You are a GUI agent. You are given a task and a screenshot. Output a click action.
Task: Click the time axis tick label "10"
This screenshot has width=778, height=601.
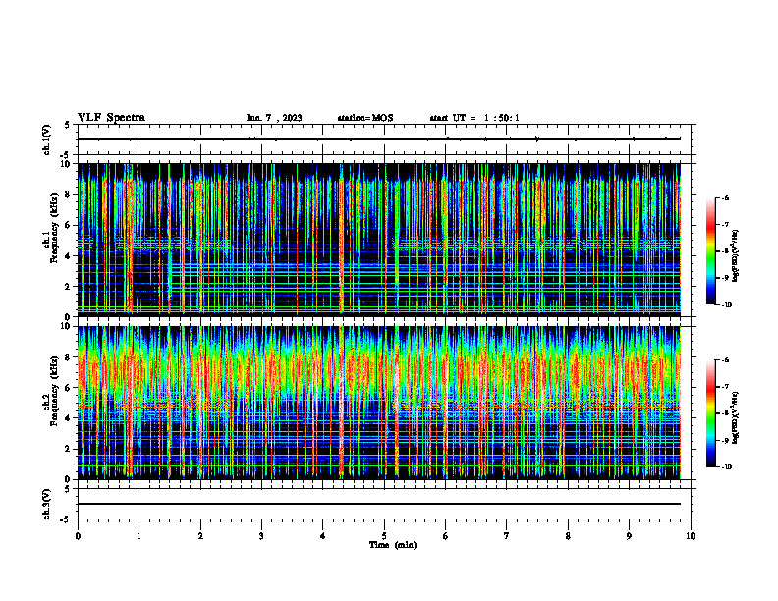[691, 536]
